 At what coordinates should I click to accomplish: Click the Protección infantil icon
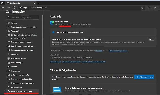click(9, 58)
